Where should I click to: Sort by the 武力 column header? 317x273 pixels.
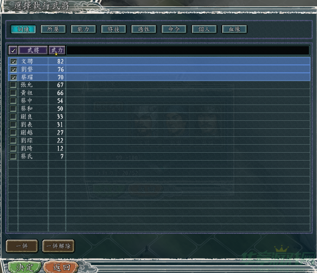pos(57,50)
